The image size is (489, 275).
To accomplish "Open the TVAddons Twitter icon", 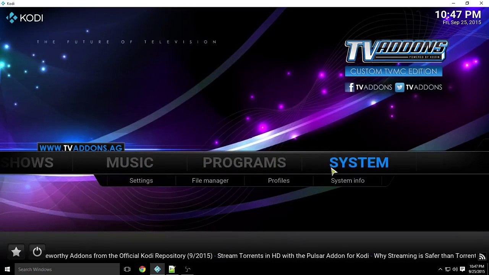I will point(400,87).
